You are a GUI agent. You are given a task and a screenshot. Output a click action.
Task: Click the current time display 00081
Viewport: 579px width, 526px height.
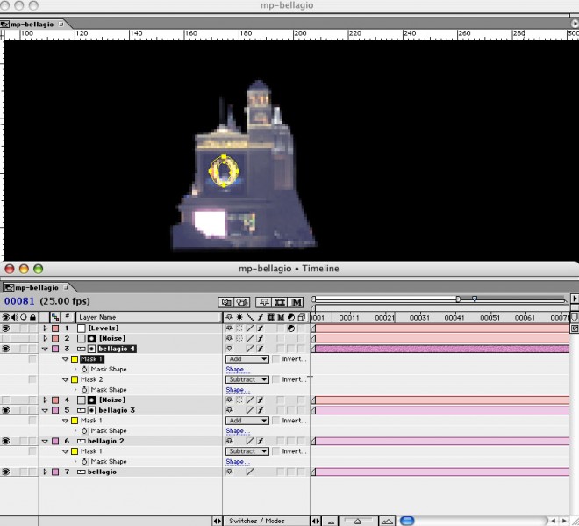coord(18,301)
